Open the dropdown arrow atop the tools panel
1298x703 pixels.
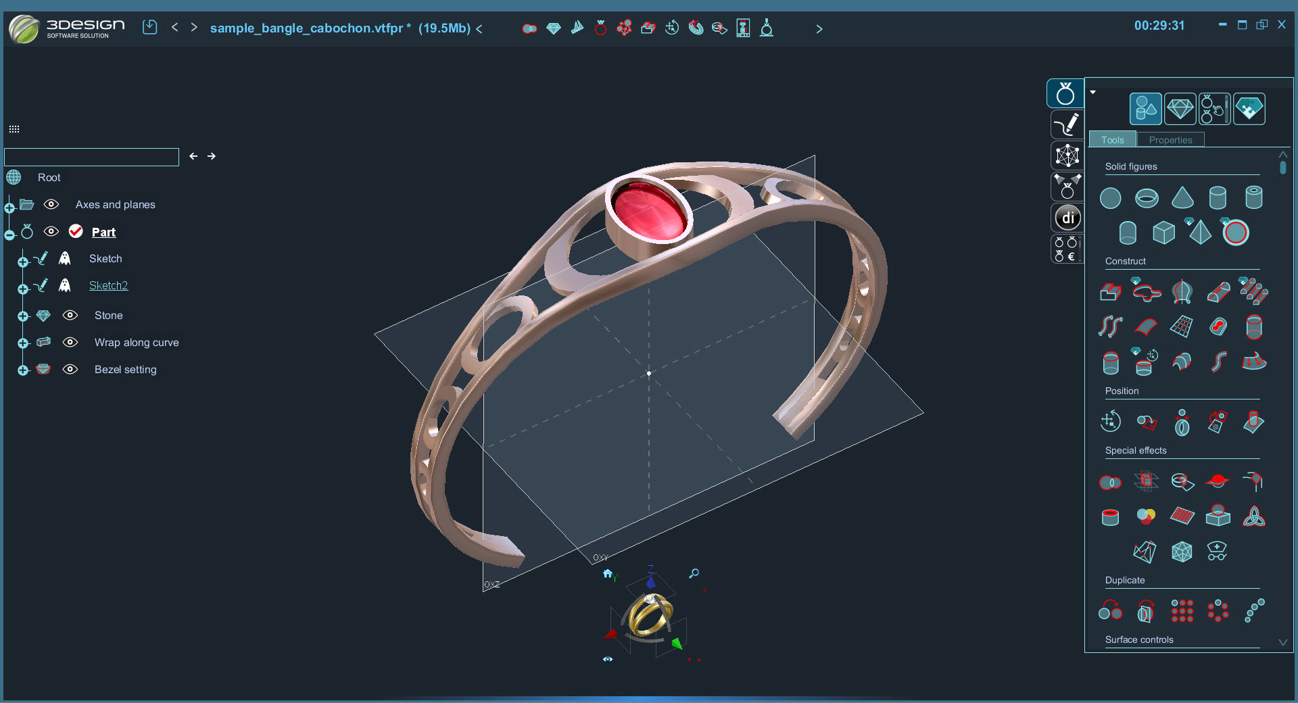[x=1092, y=92]
